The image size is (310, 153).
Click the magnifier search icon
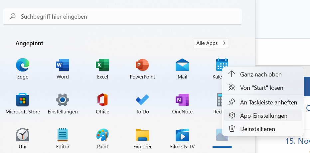tap(12, 16)
